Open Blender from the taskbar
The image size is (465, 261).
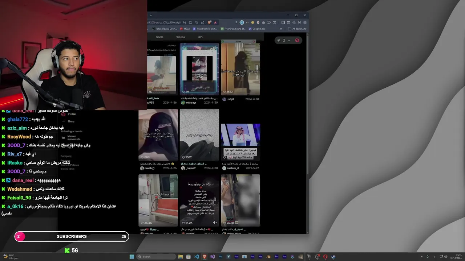[x=268, y=257]
